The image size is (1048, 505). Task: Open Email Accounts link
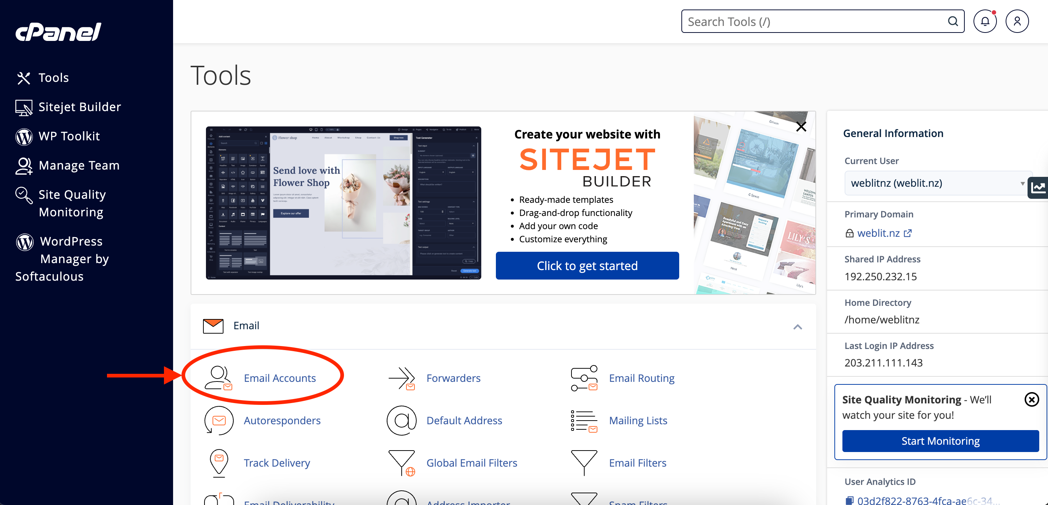click(x=279, y=378)
